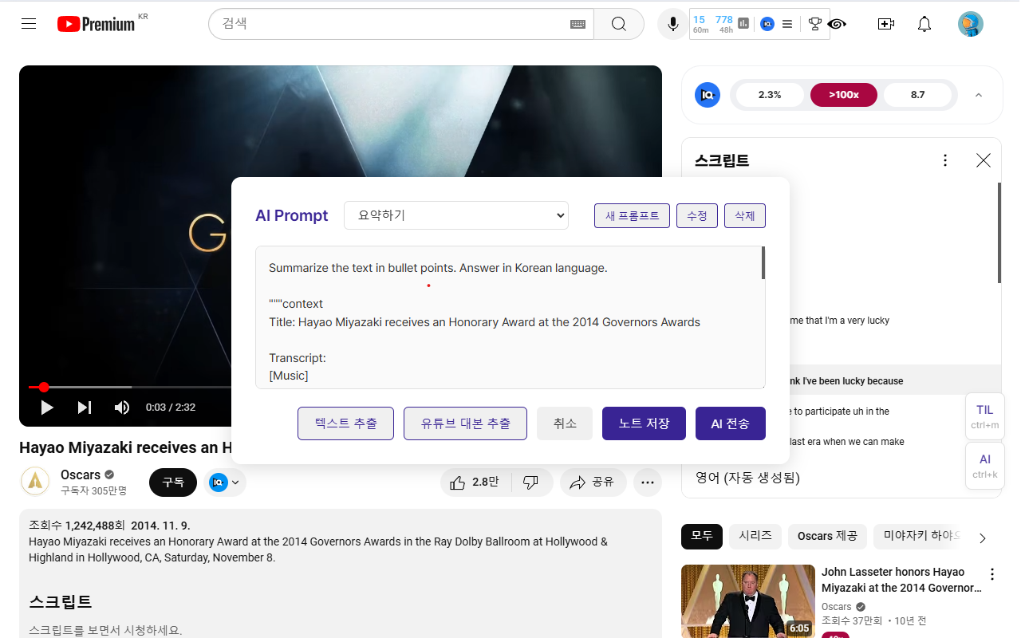This screenshot has width=1021, height=638.
Task: Start voice search with the microphone
Action: pos(673,24)
